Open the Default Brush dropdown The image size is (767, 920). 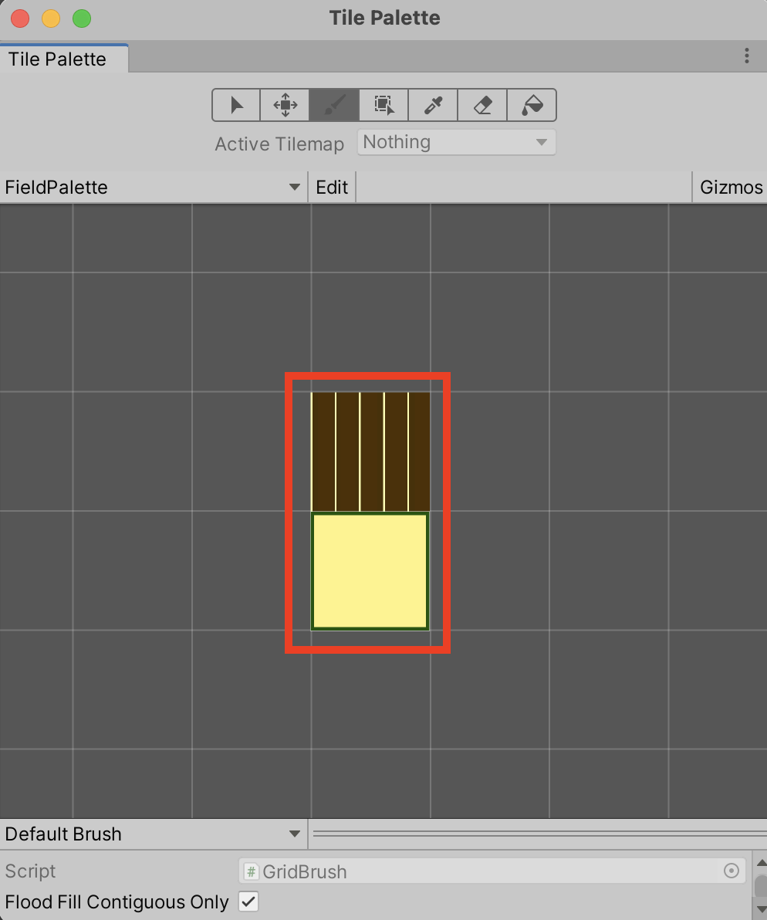pos(153,834)
